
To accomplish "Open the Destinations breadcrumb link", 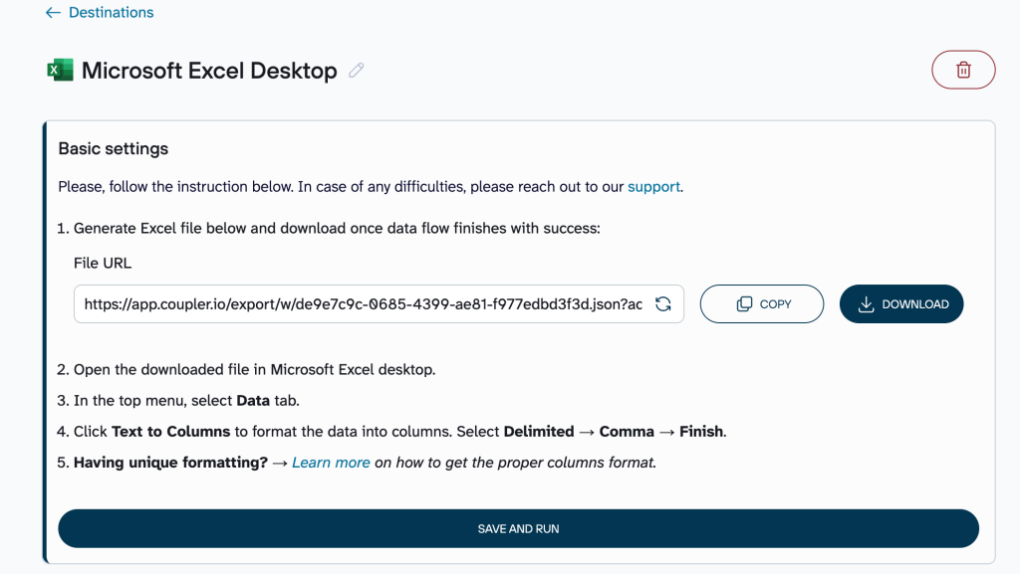I will click(x=111, y=12).
